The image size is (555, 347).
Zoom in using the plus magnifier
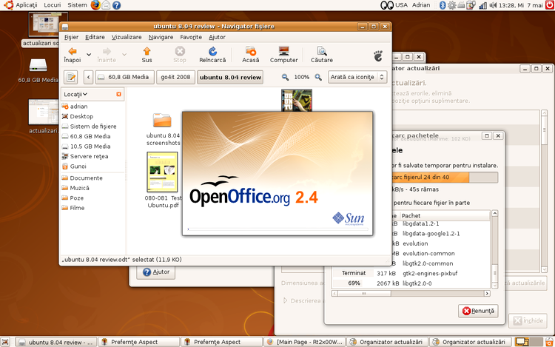coord(318,77)
